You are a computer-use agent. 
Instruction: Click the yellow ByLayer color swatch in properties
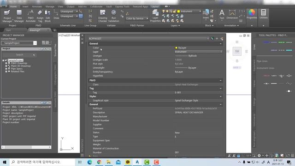(x=176, y=48)
